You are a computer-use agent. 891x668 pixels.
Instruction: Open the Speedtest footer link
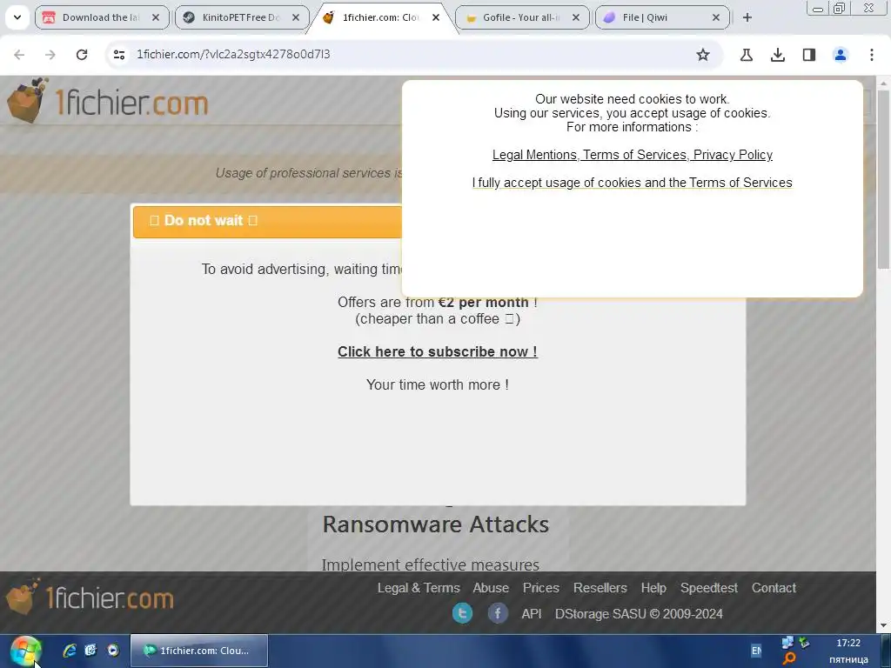coord(708,588)
